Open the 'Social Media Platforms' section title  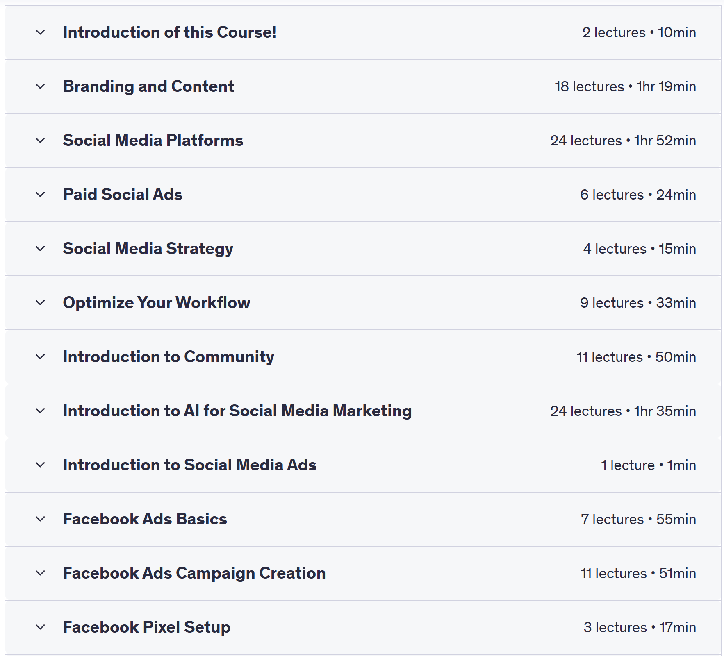pos(153,141)
